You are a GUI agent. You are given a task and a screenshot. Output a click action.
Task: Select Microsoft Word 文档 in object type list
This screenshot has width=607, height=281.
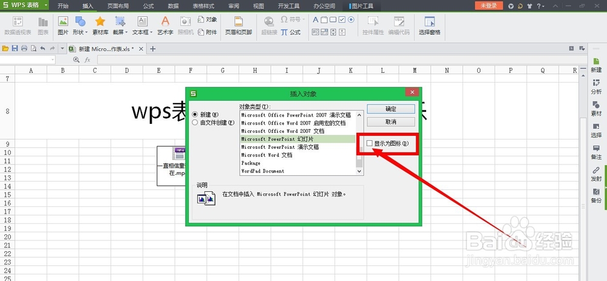point(297,155)
